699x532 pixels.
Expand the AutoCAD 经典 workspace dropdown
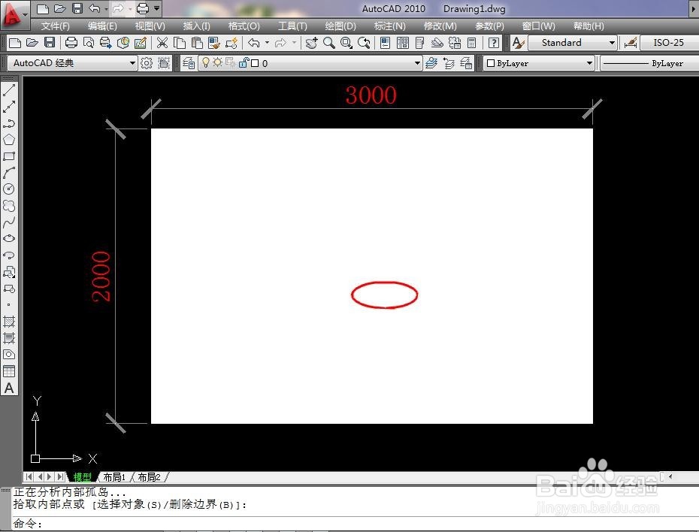tap(132, 63)
